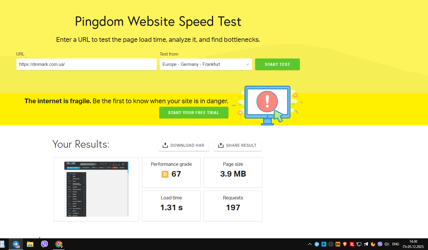Open Viber from the taskbar

[44, 244]
